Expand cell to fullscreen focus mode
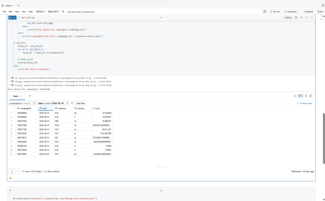 pyautogui.click(x=307, y=18)
